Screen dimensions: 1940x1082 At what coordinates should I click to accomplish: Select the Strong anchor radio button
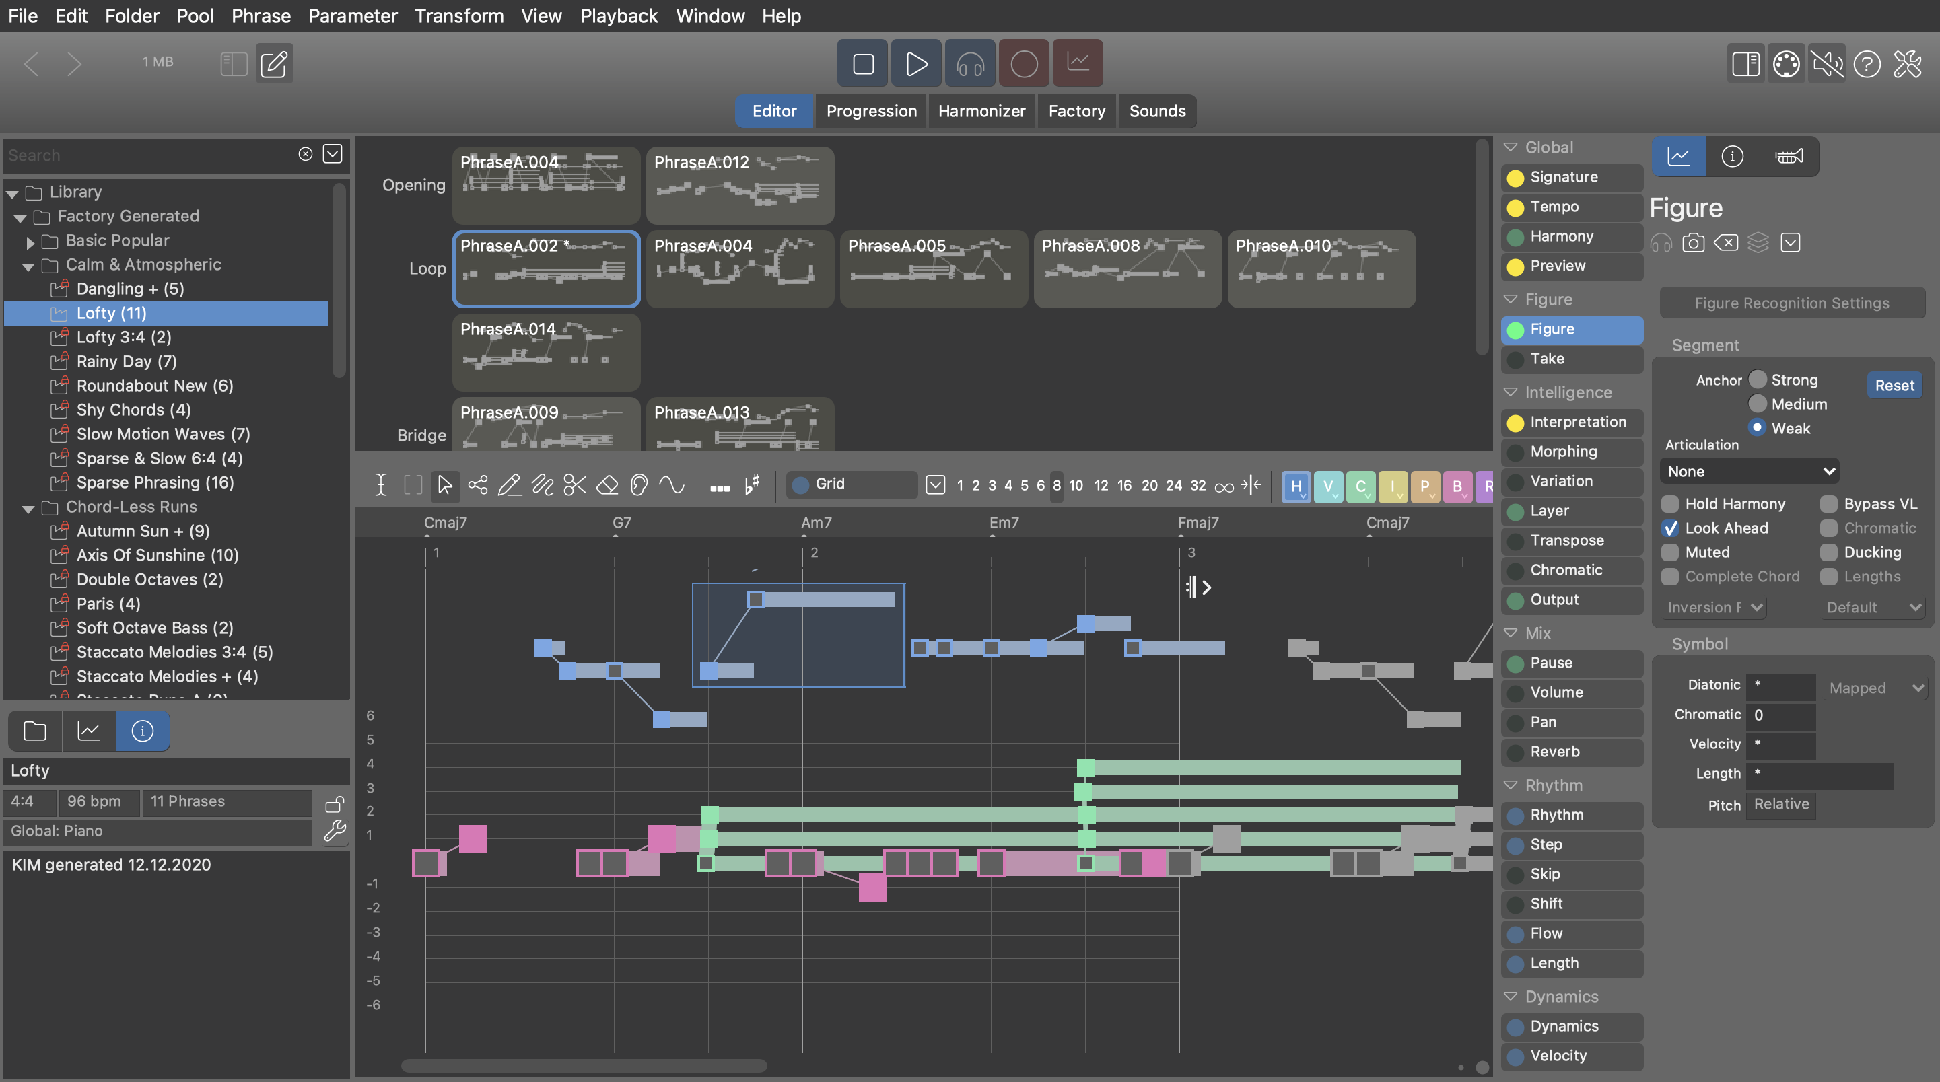pos(1757,380)
